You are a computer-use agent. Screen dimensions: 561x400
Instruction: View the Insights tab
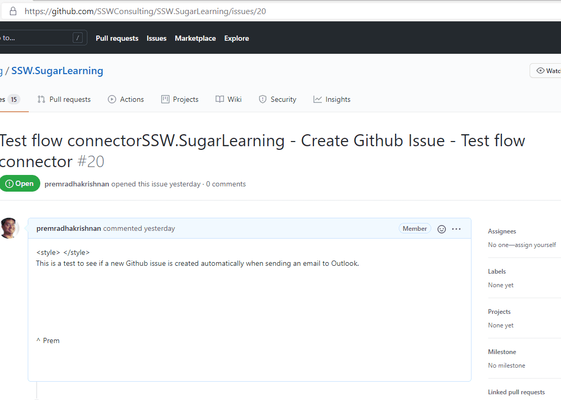tap(332, 99)
